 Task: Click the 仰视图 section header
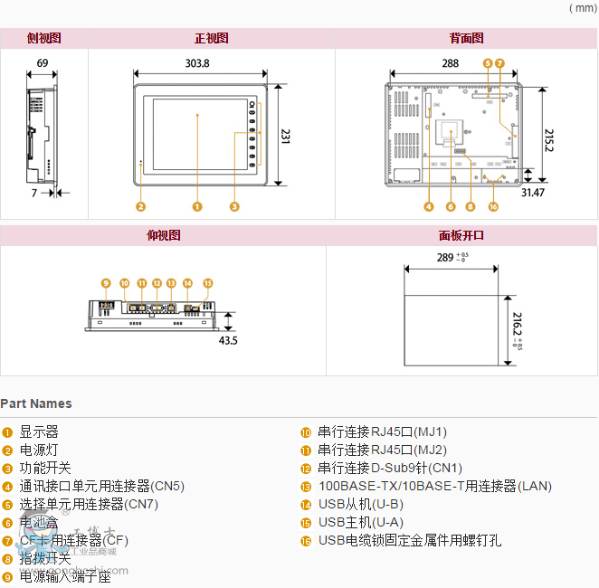point(163,235)
